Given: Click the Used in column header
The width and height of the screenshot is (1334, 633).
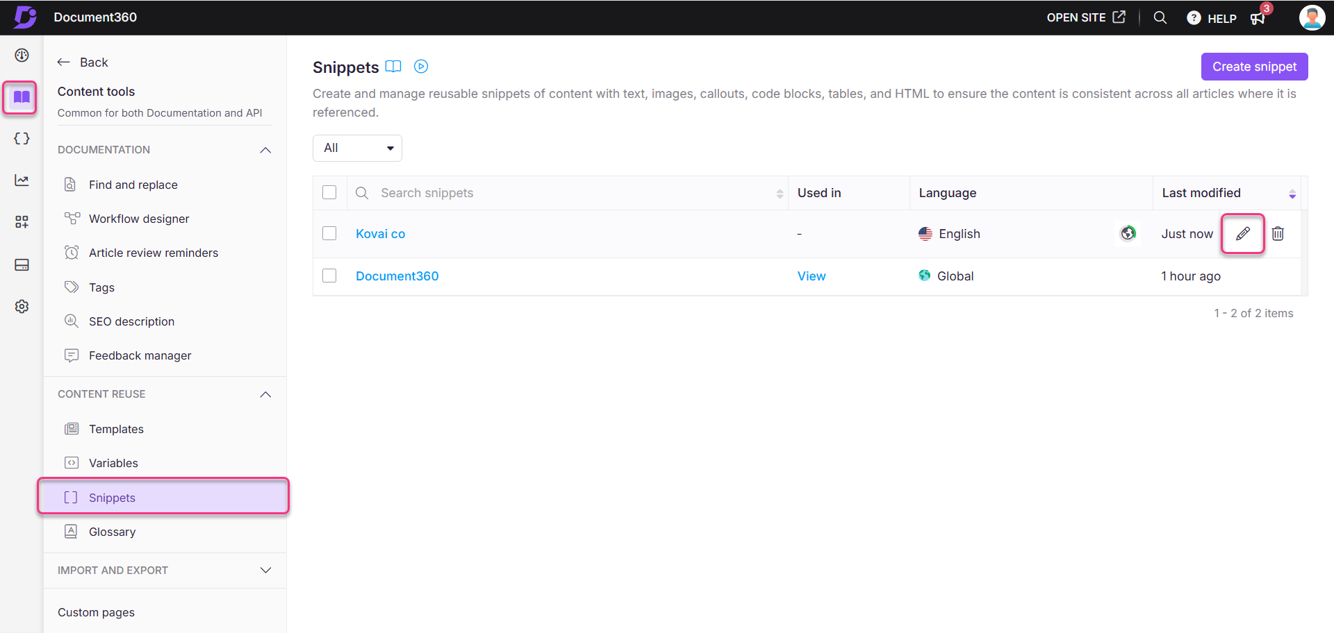Looking at the screenshot, I should pos(819,193).
